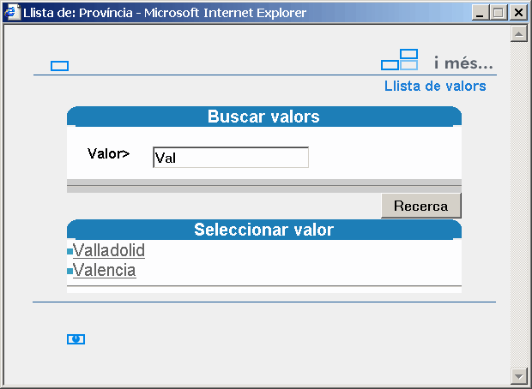Click the vertical scrollbar track
Image resolution: width=532 pixels, height=389 pixels.
(517, 206)
